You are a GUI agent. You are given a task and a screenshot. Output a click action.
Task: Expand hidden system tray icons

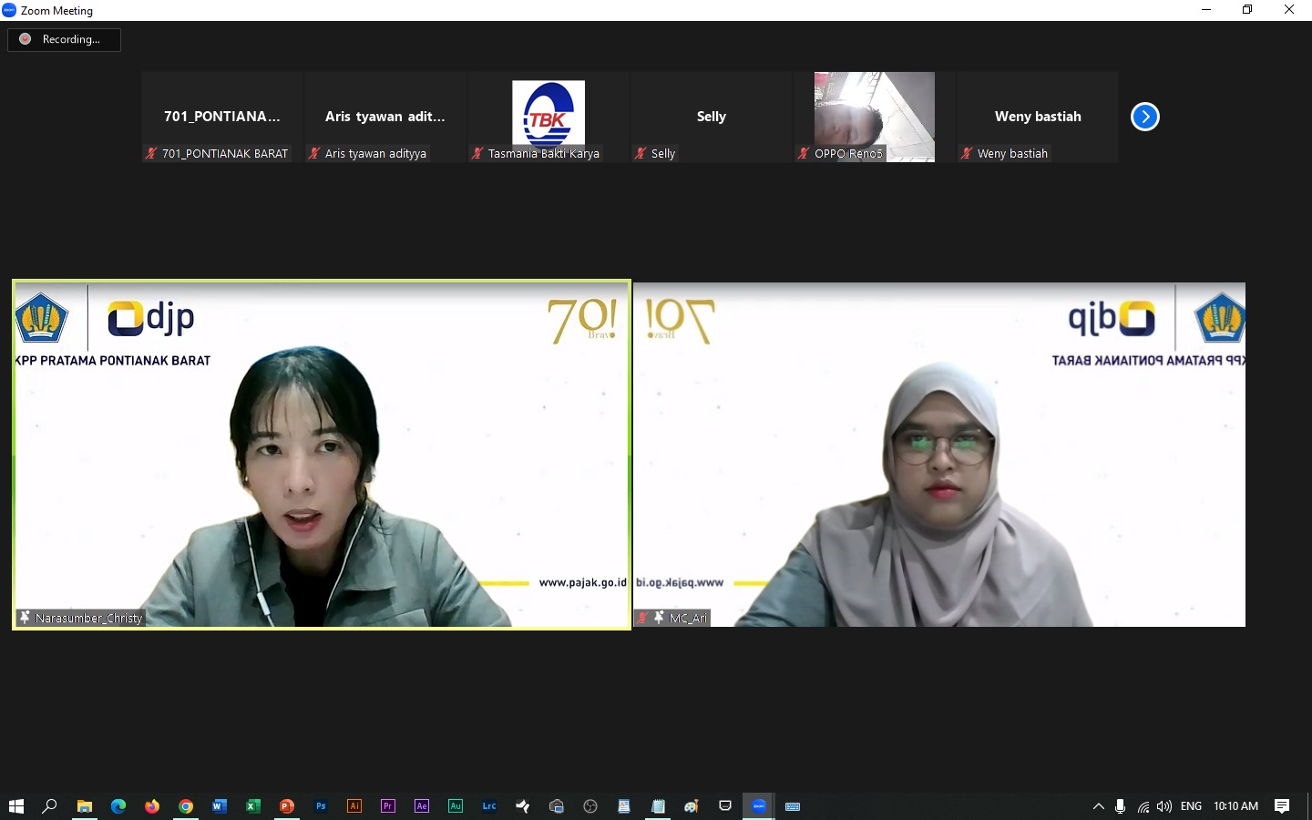pyautogui.click(x=1098, y=806)
